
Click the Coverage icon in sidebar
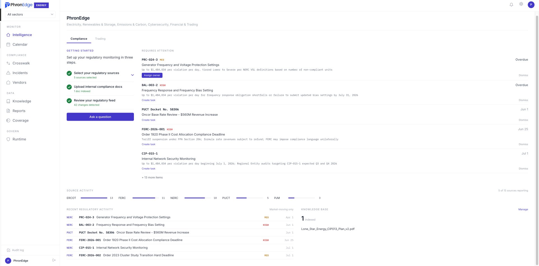[x=8, y=120]
